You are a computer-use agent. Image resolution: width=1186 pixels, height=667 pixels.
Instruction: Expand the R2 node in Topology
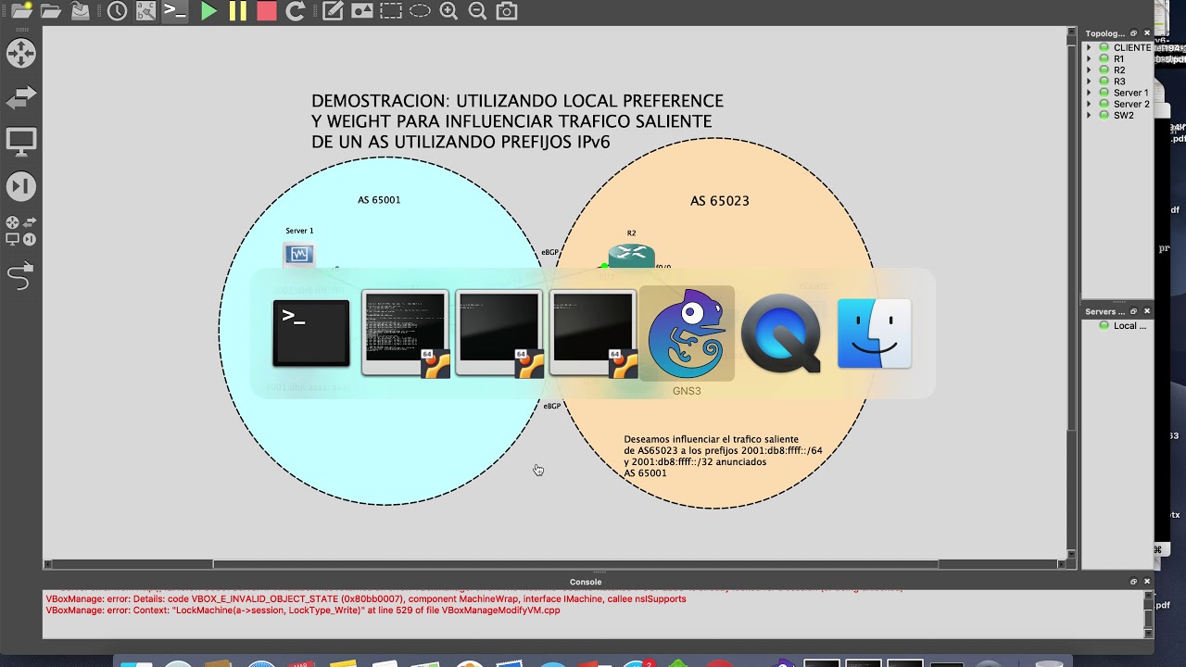point(1089,69)
